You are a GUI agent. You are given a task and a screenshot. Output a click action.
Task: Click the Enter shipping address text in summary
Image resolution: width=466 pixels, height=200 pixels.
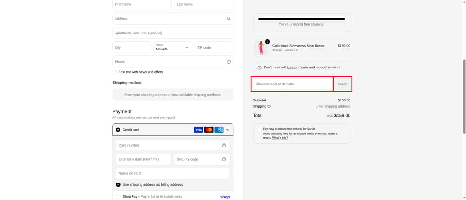point(333,106)
